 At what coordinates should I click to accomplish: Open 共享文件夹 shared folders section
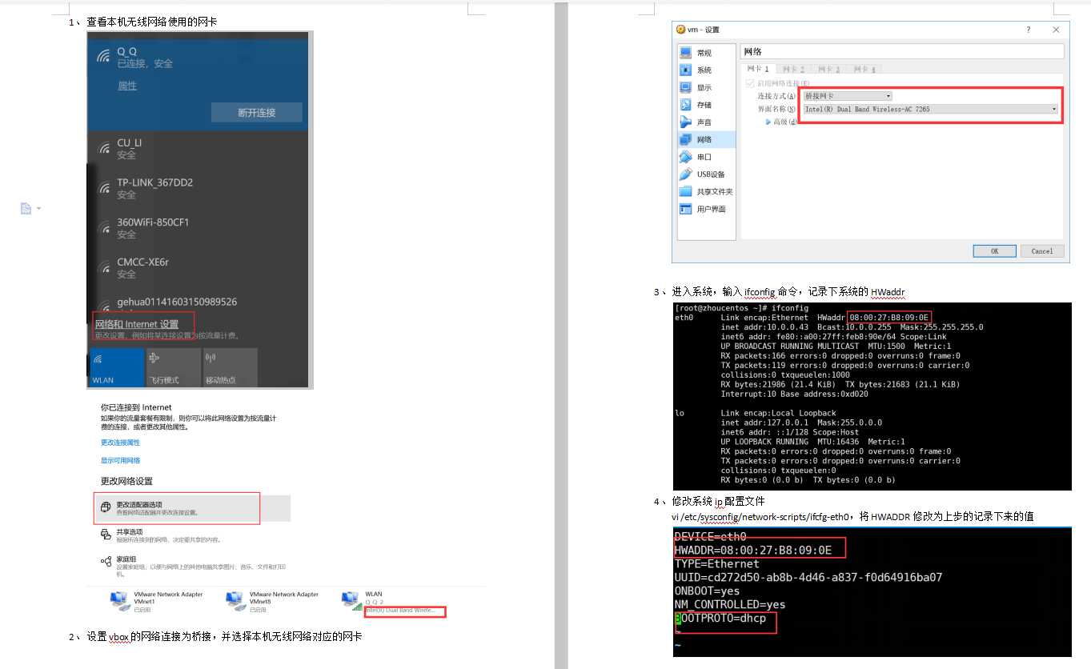pyautogui.click(x=706, y=192)
